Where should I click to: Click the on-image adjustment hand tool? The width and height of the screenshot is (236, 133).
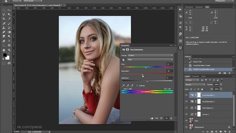click(124, 59)
